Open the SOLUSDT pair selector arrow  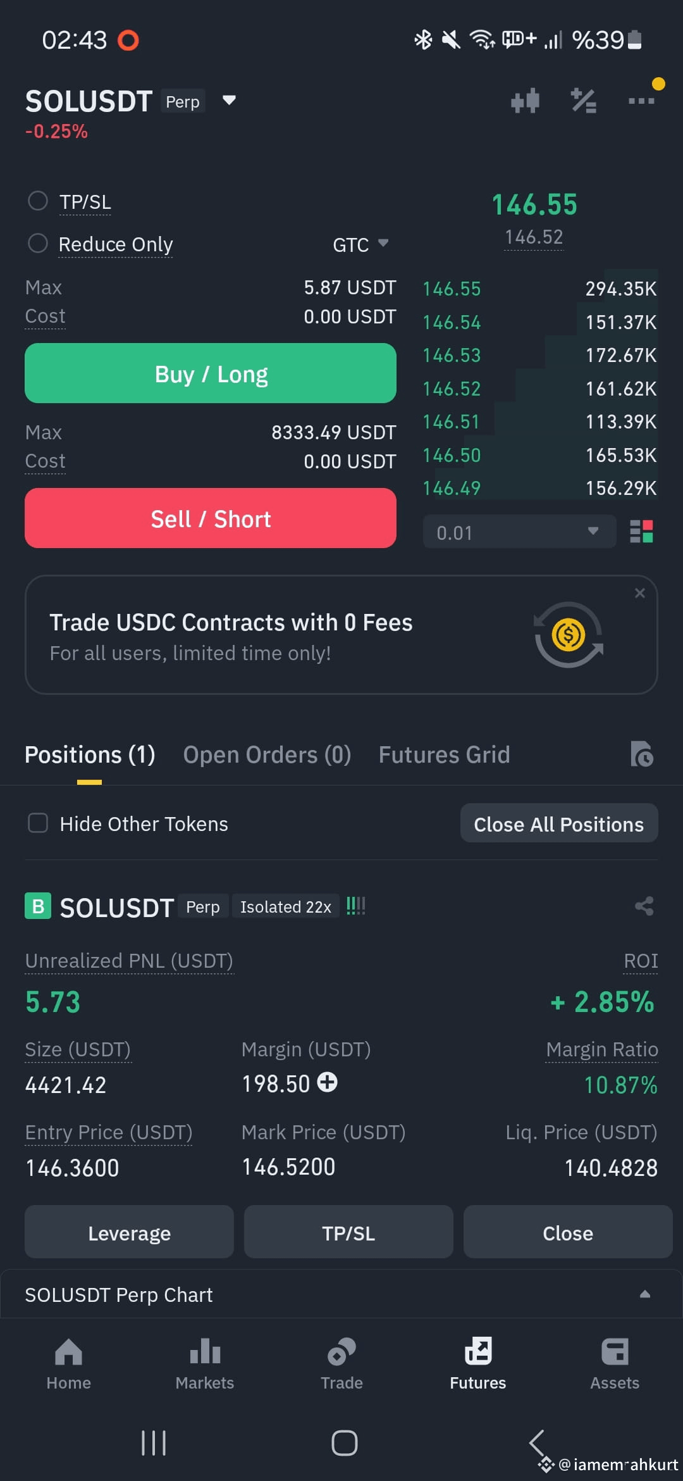229,100
